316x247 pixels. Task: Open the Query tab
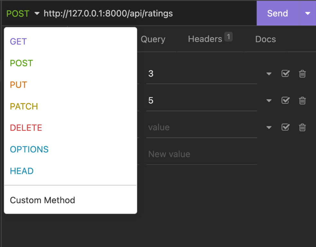tap(153, 39)
